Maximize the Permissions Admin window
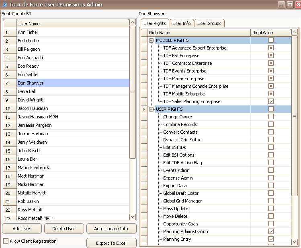This screenshot has height=248, width=301. point(290,4)
